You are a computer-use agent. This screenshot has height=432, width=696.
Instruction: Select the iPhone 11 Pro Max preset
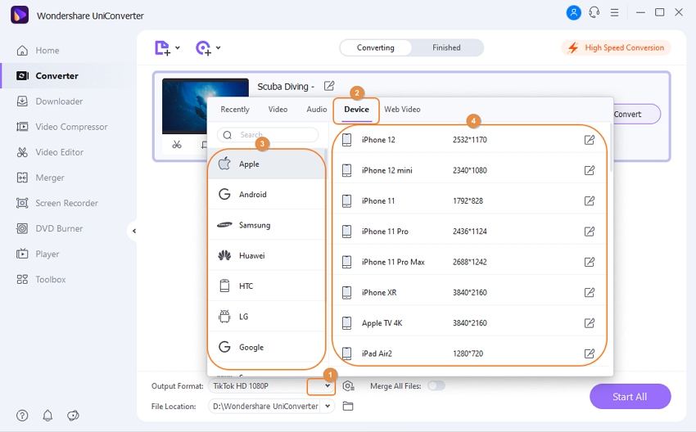pyautogui.click(x=469, y=262)
